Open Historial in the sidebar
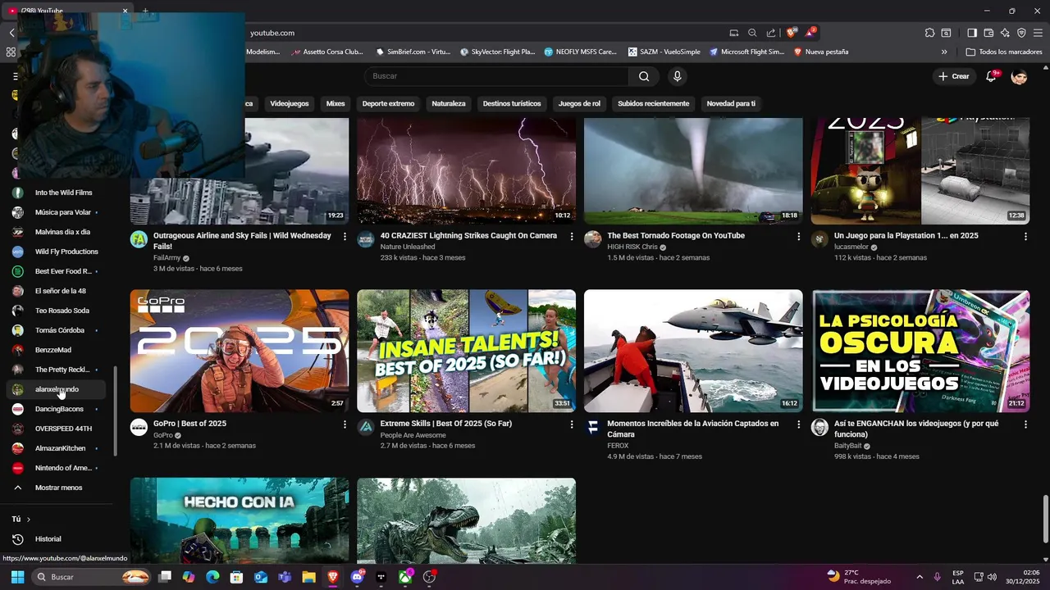The width and height of the screenshot is (1050, 590). click(57, 539)
